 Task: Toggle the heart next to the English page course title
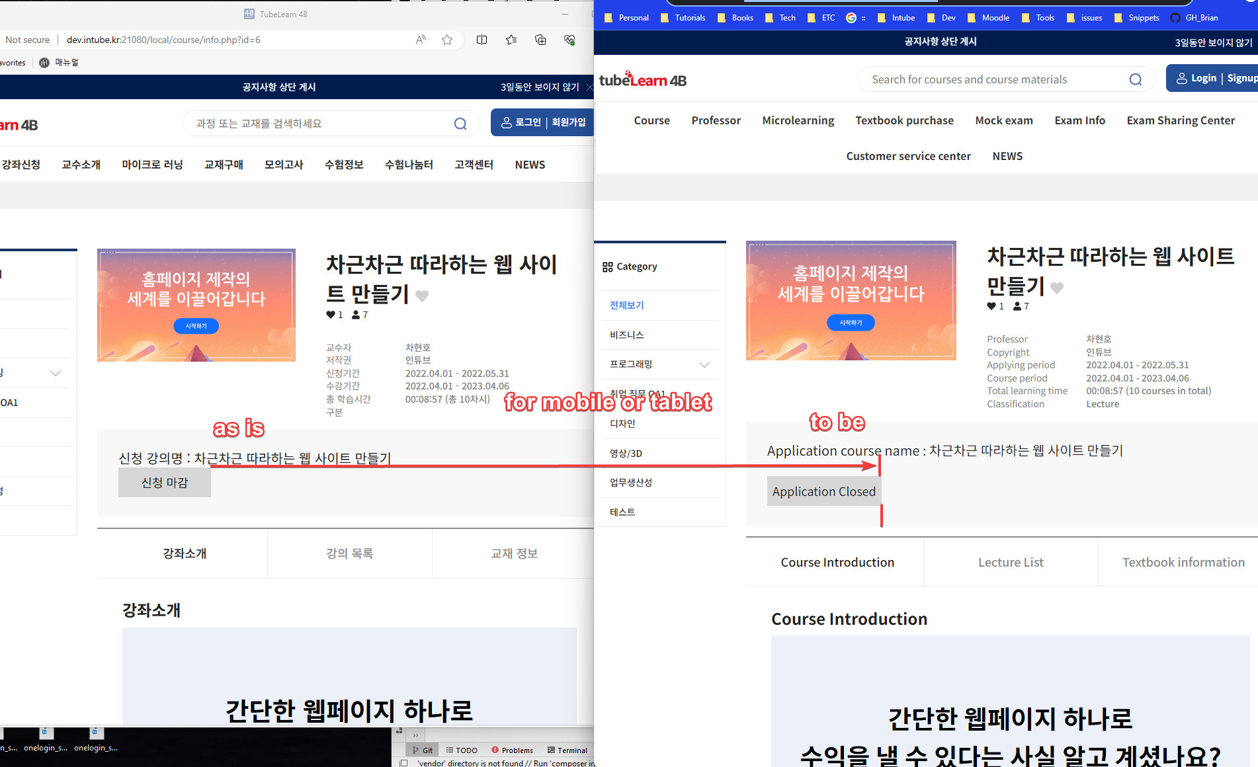coord(1057,288)
